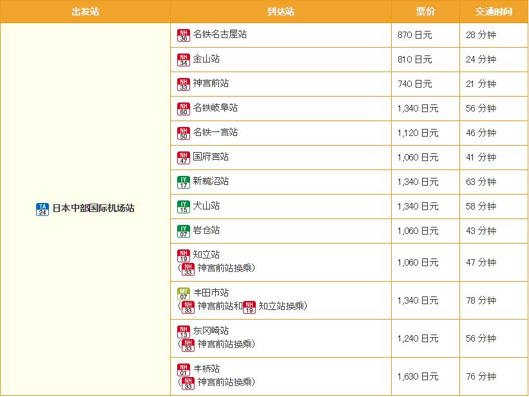This screenshot has height=397, width=529.
Task: Click the 78 分钟 travel time cell
Action: tap(481, 300)
